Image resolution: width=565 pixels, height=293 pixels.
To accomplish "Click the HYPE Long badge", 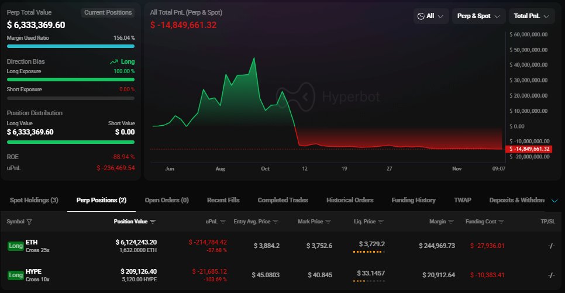I will (16, 275).
